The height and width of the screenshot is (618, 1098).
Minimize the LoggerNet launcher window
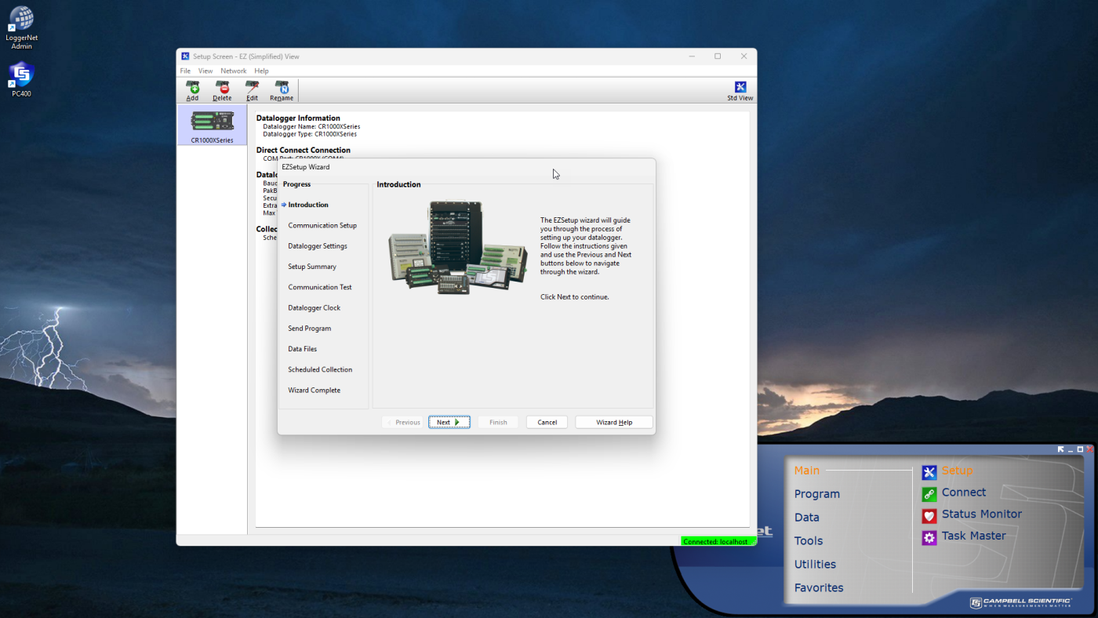[1071, 449]
